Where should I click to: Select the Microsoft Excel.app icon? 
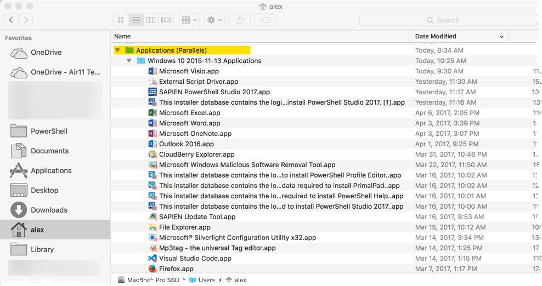152,113
